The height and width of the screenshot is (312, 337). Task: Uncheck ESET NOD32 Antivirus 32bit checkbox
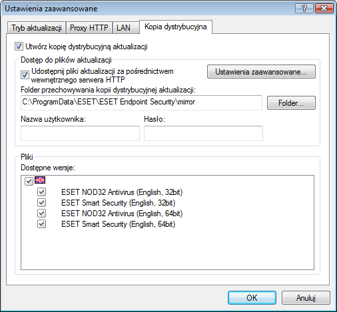pos(41,192)
